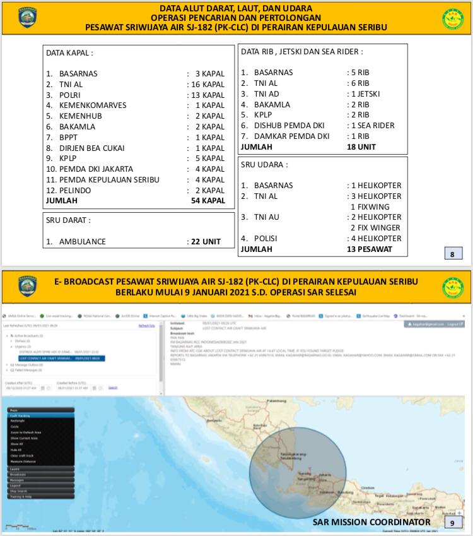Collapse the Active Broadcasts tree node

(8, 336)
